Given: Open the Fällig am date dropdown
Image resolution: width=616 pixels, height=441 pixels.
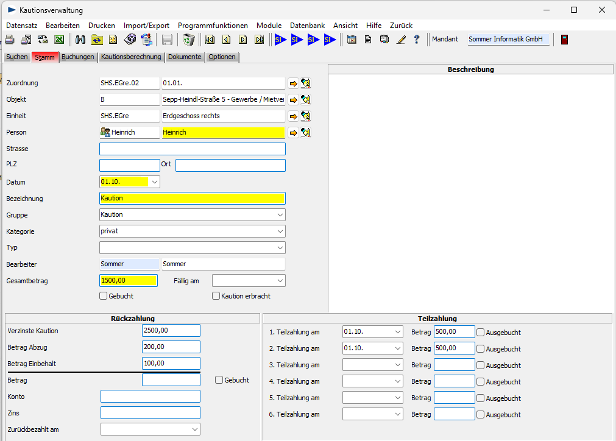Looking at the screenshot, I should (x=280, y=281).
